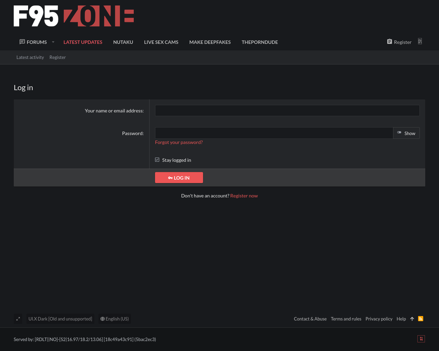439x351 pixels.
Task: Focus the name or email address field
Action: click(287, 110)
